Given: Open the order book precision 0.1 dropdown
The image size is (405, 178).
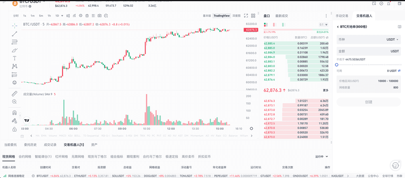Looking at the screenshot, I should (x=324, y=25).
